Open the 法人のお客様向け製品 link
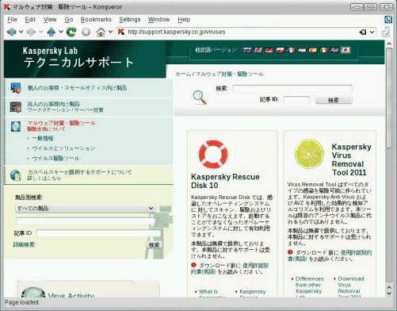 click(x=54, y=104)
